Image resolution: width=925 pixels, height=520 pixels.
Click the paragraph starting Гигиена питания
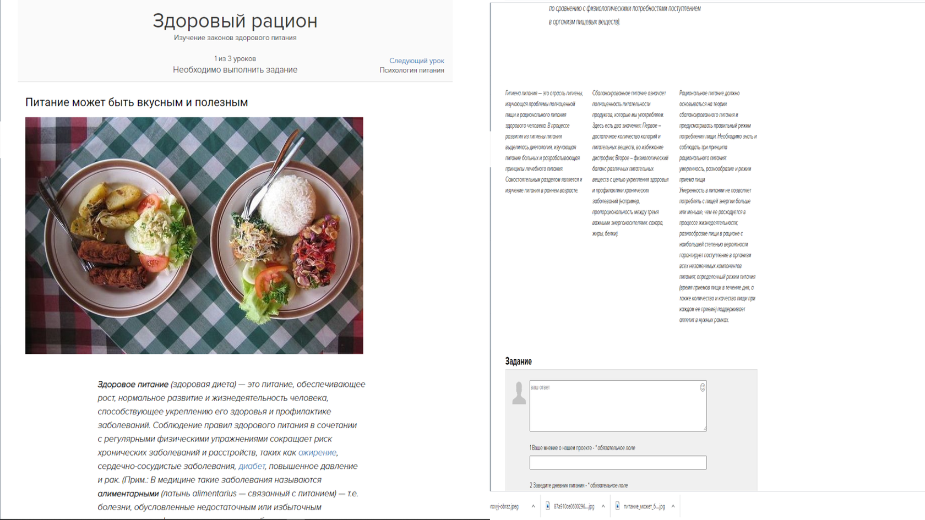[544, 142]
